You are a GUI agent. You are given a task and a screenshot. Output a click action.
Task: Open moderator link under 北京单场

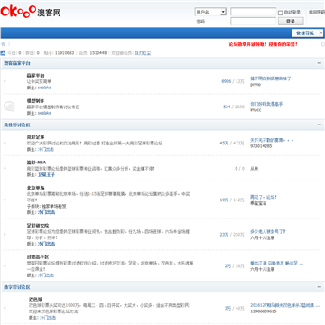click(46, 212)
